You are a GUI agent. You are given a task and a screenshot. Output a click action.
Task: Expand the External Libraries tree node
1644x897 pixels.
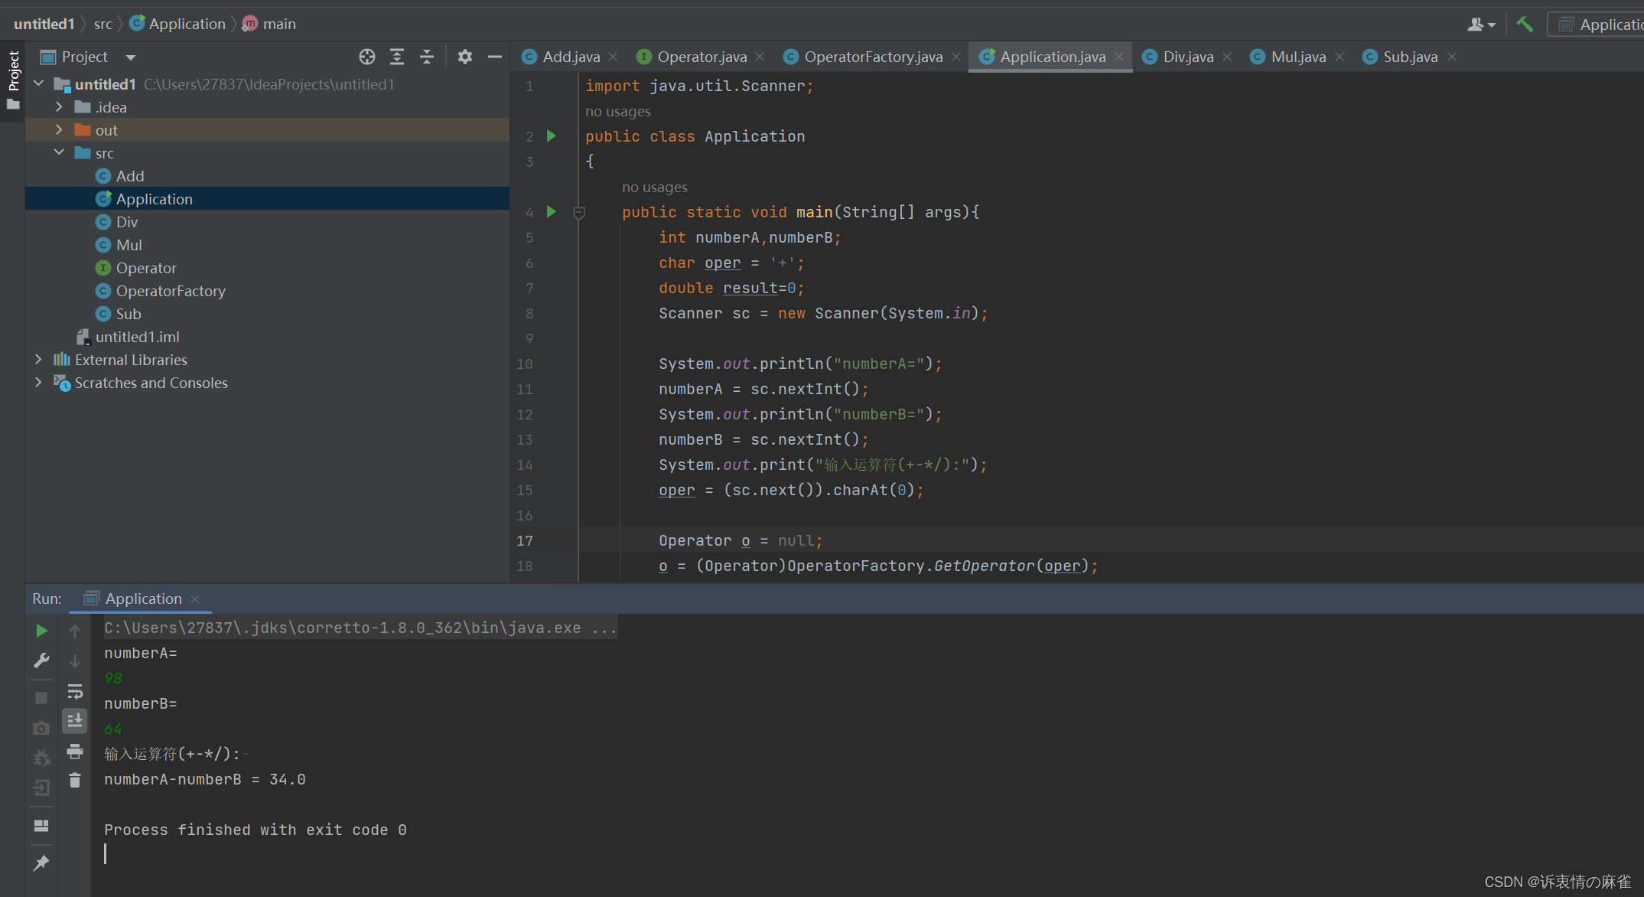coord(35,359)
